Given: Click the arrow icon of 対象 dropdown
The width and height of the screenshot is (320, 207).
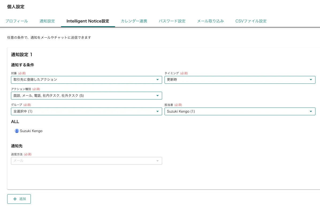Looking at the screenshot, I should pyautogui.click(x=157, y=80).
